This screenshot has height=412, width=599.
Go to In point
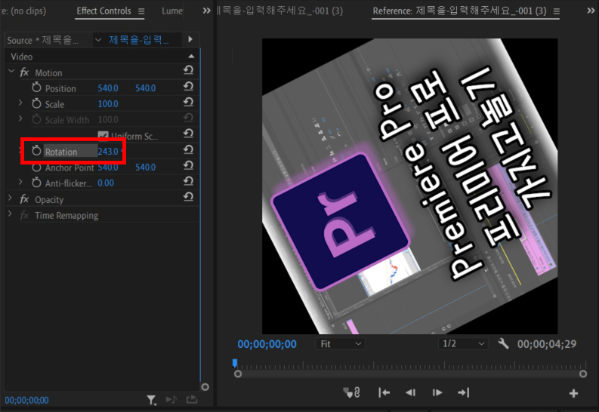[x=384, y=392]
